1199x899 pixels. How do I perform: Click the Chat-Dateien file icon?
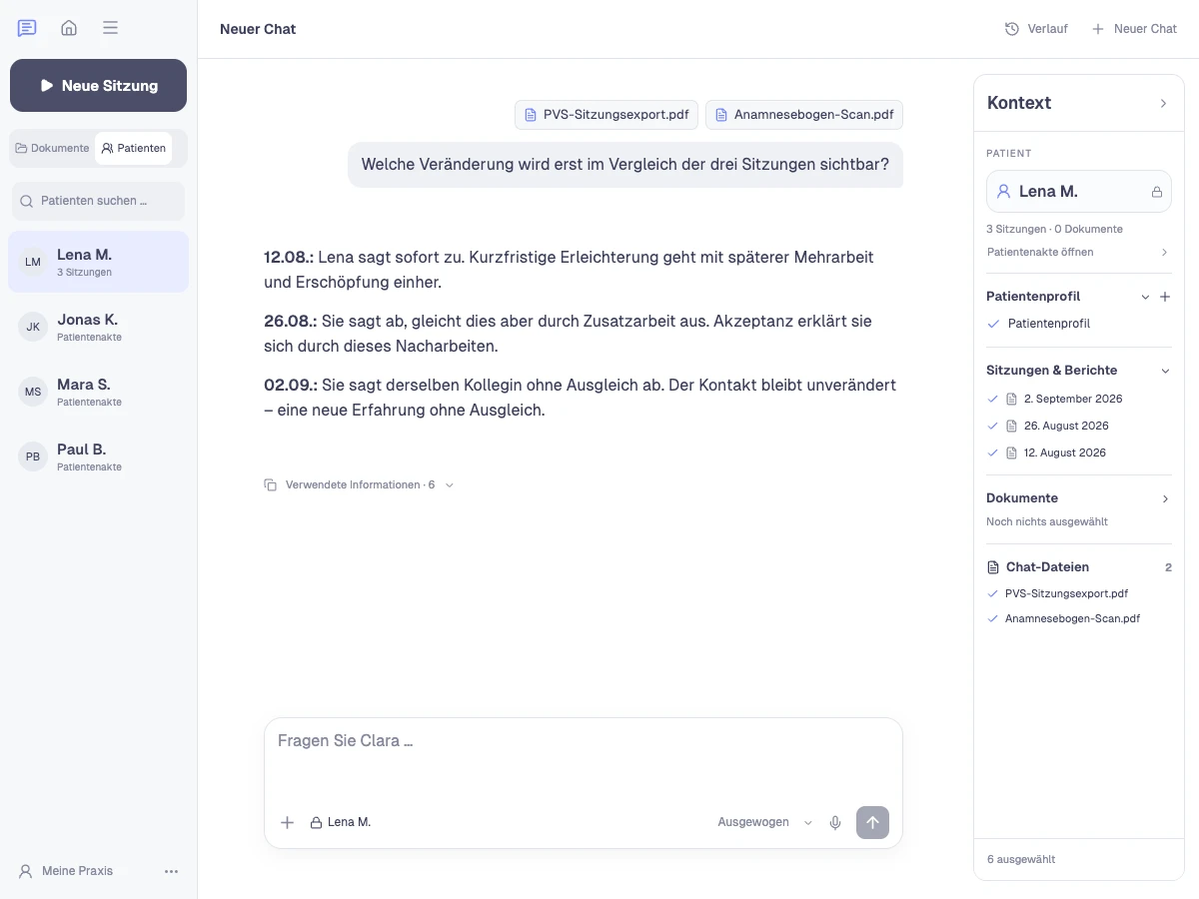pos(993,567)
